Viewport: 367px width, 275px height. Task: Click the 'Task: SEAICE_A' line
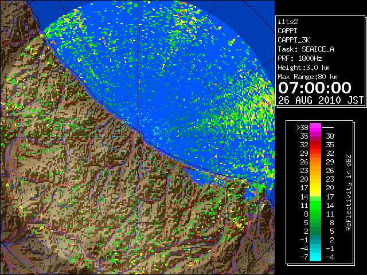(x=306, y=49)
